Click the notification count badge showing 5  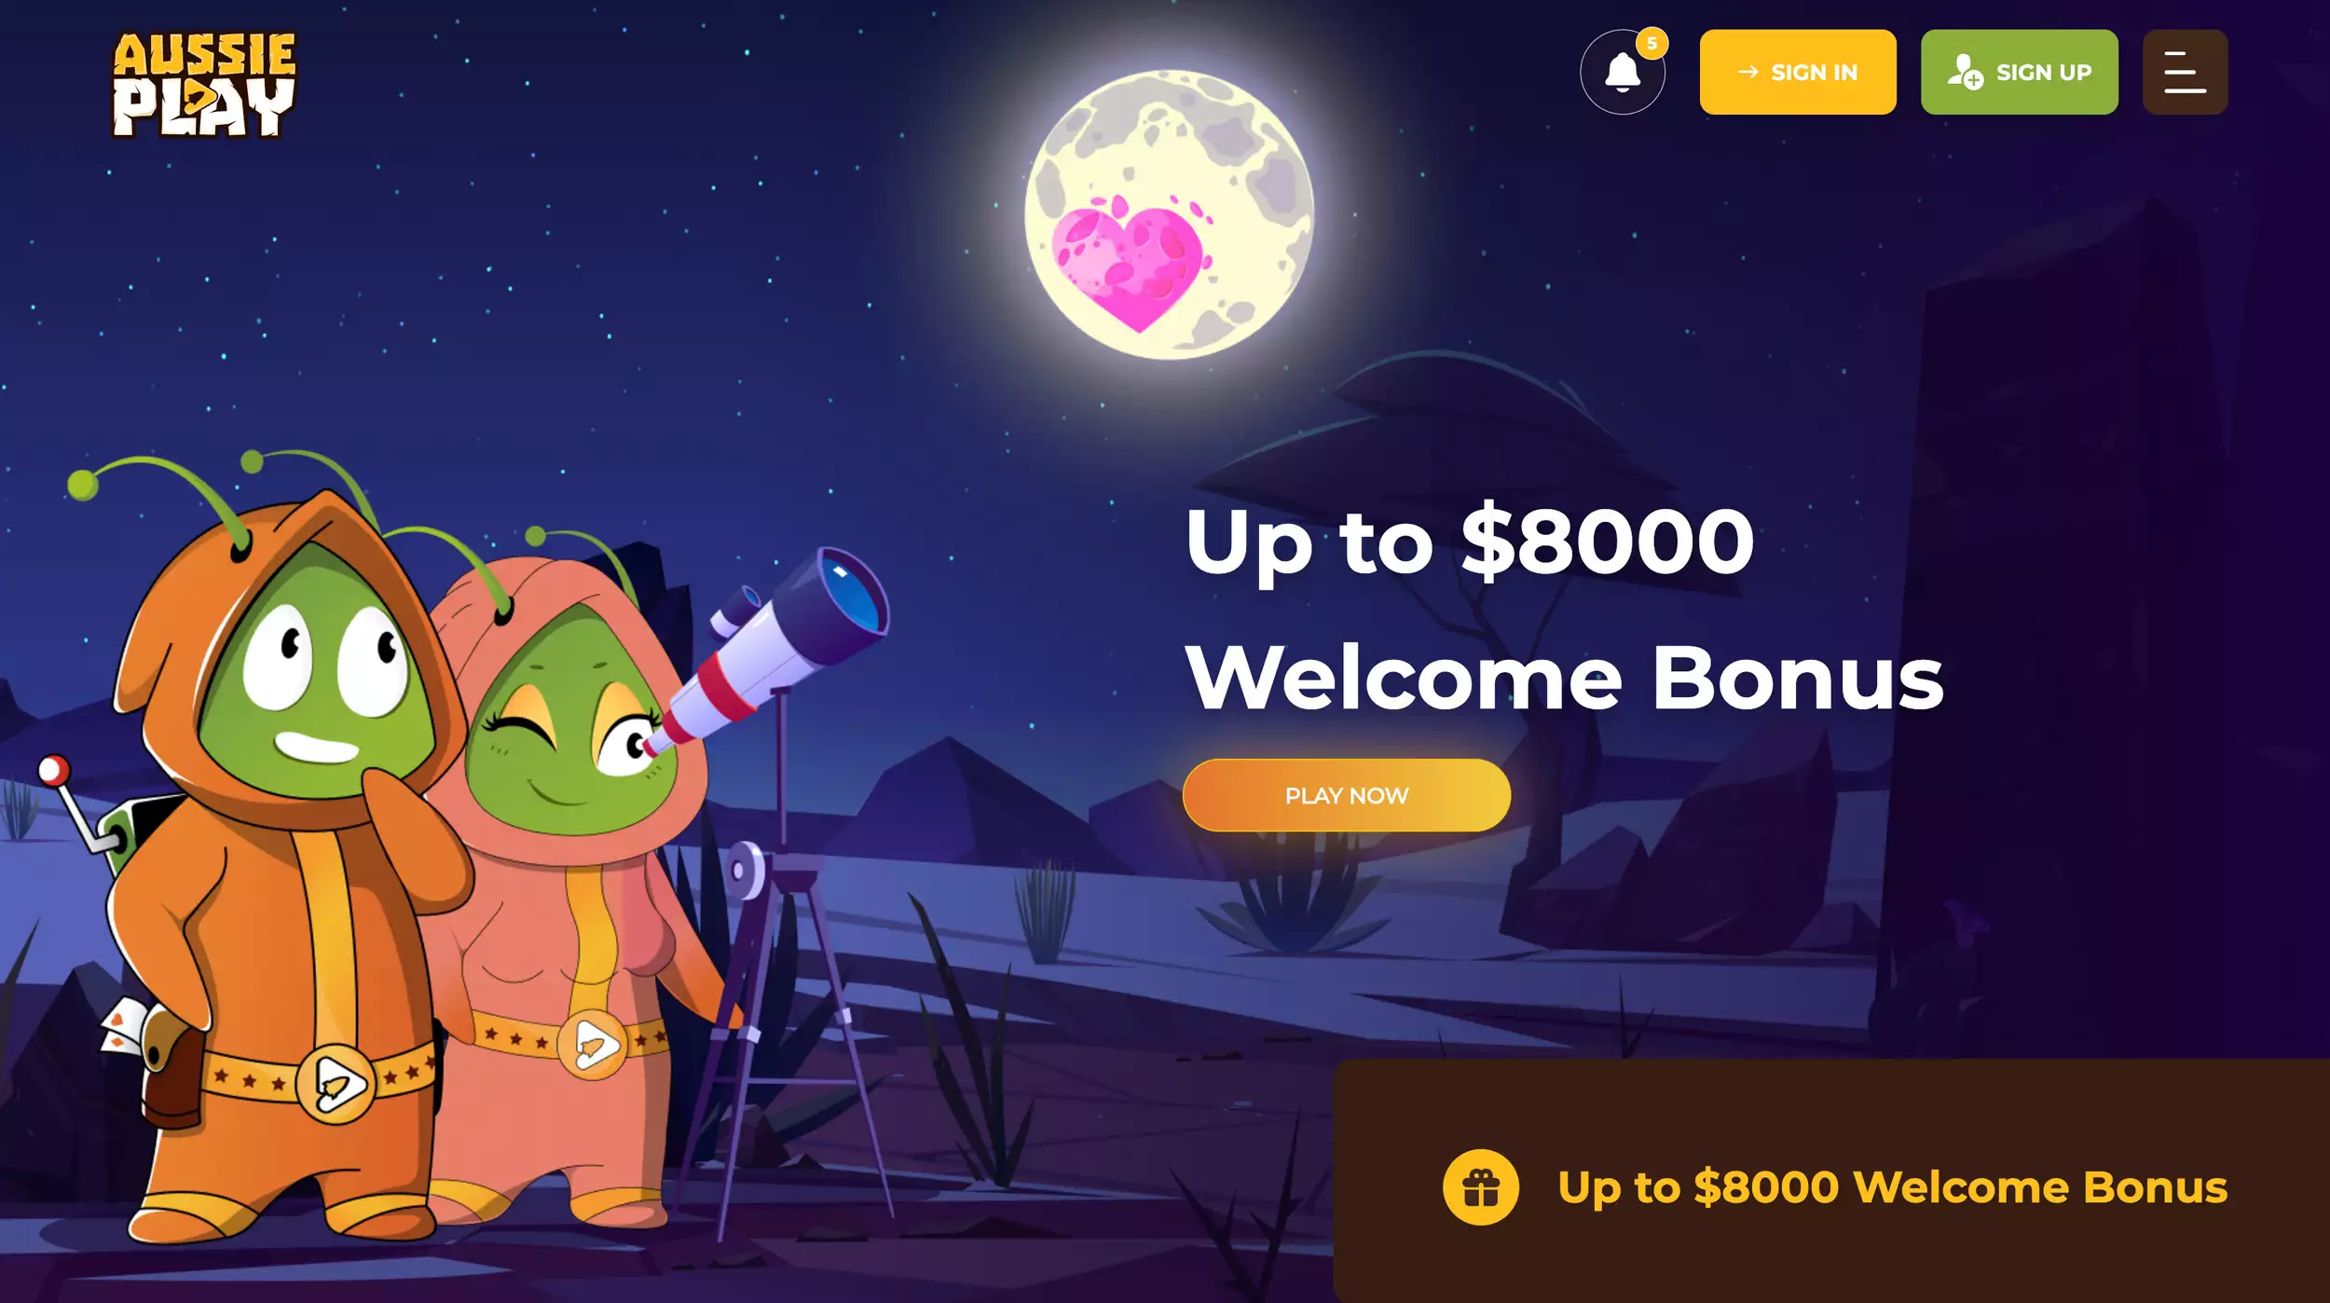point(1652,43)
